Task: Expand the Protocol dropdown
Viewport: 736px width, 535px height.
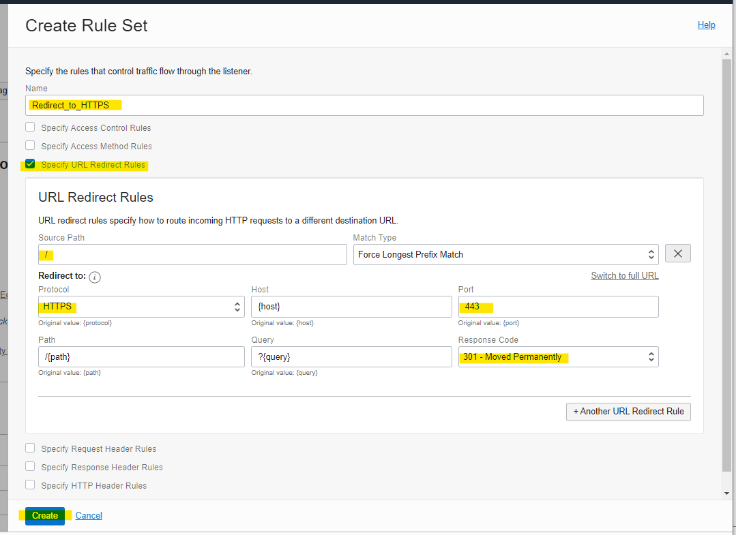Action: (141, 307)
